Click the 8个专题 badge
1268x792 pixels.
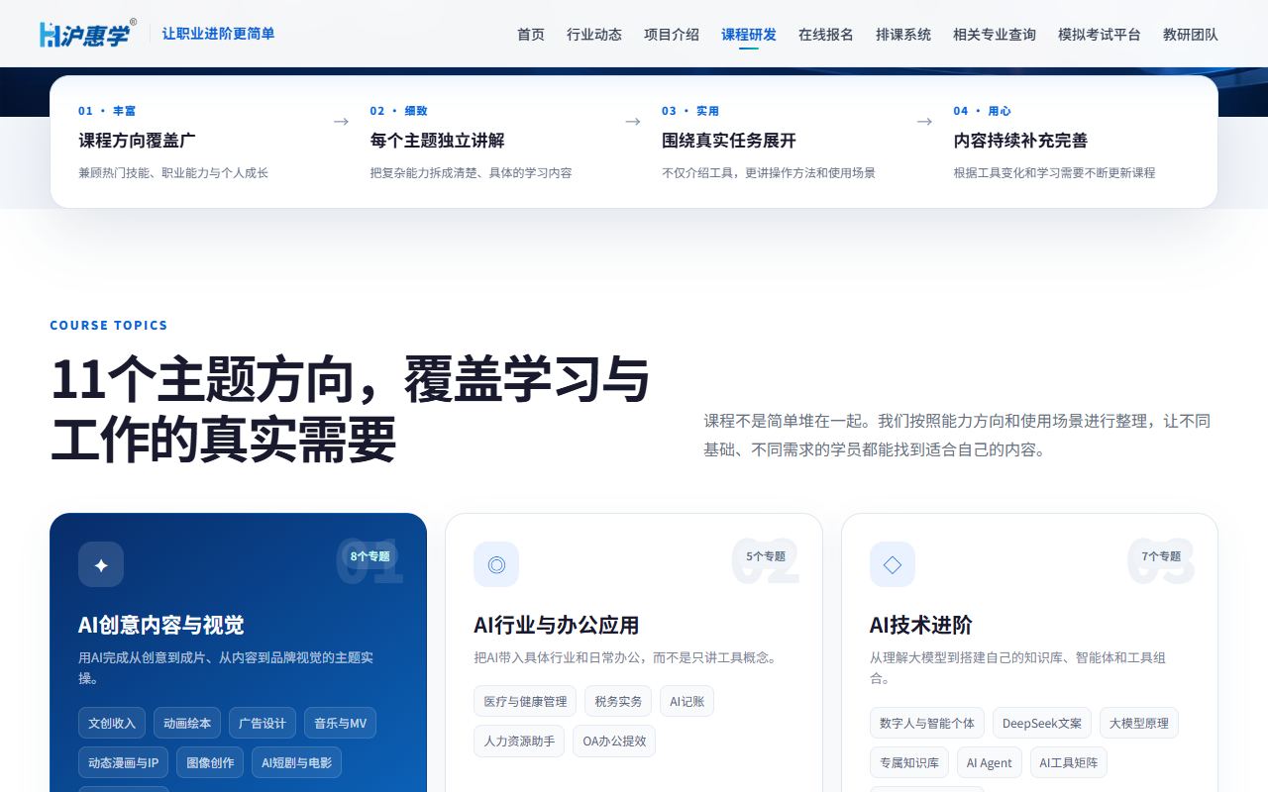(370, 556)
